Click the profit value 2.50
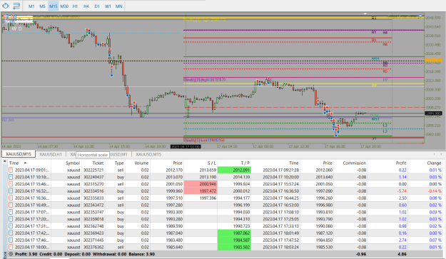Viewport: 446px width, 259px height. [402, 198]
